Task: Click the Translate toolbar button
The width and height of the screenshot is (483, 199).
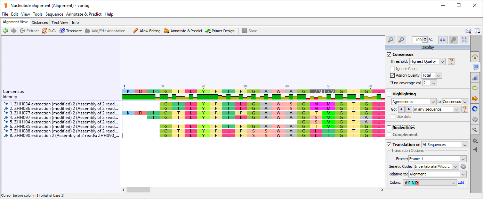Action: pos(71,31)
